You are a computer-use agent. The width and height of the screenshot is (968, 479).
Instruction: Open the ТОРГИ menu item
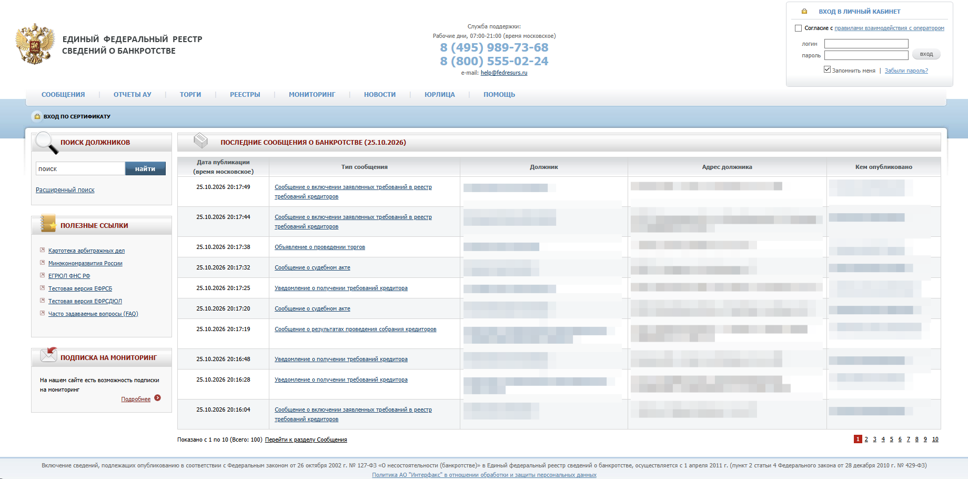click(x=190, y=95)
